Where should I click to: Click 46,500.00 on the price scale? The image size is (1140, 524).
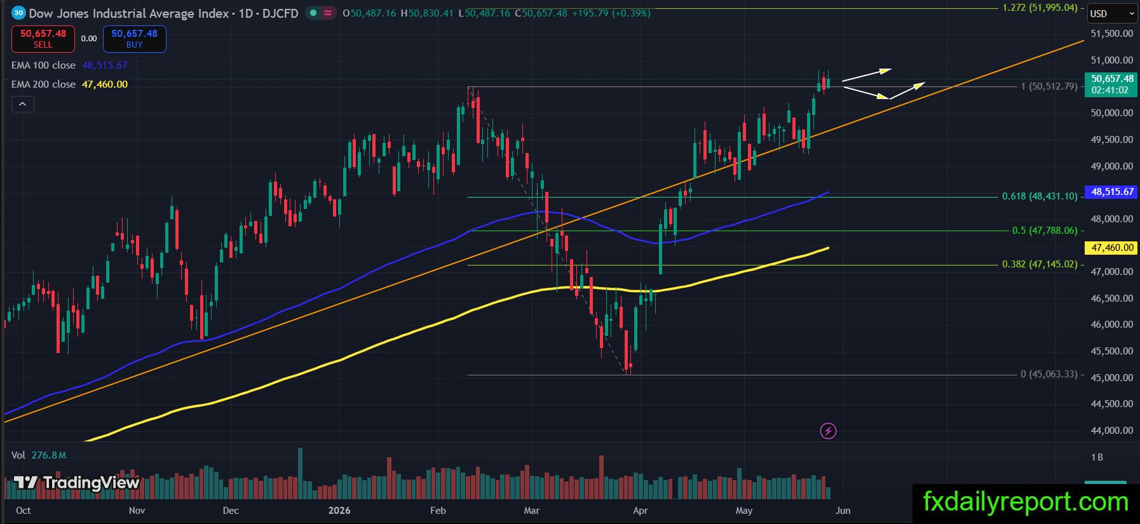(1112, 299)
